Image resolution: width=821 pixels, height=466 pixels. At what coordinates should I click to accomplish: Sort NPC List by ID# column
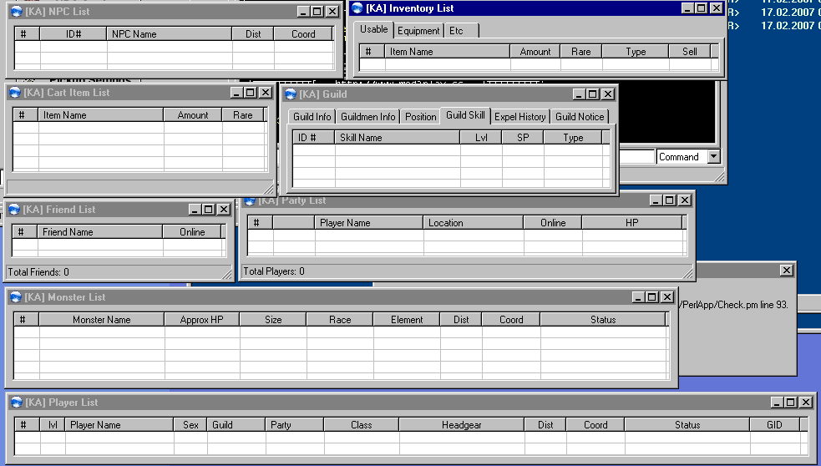(x=73, y=34)
